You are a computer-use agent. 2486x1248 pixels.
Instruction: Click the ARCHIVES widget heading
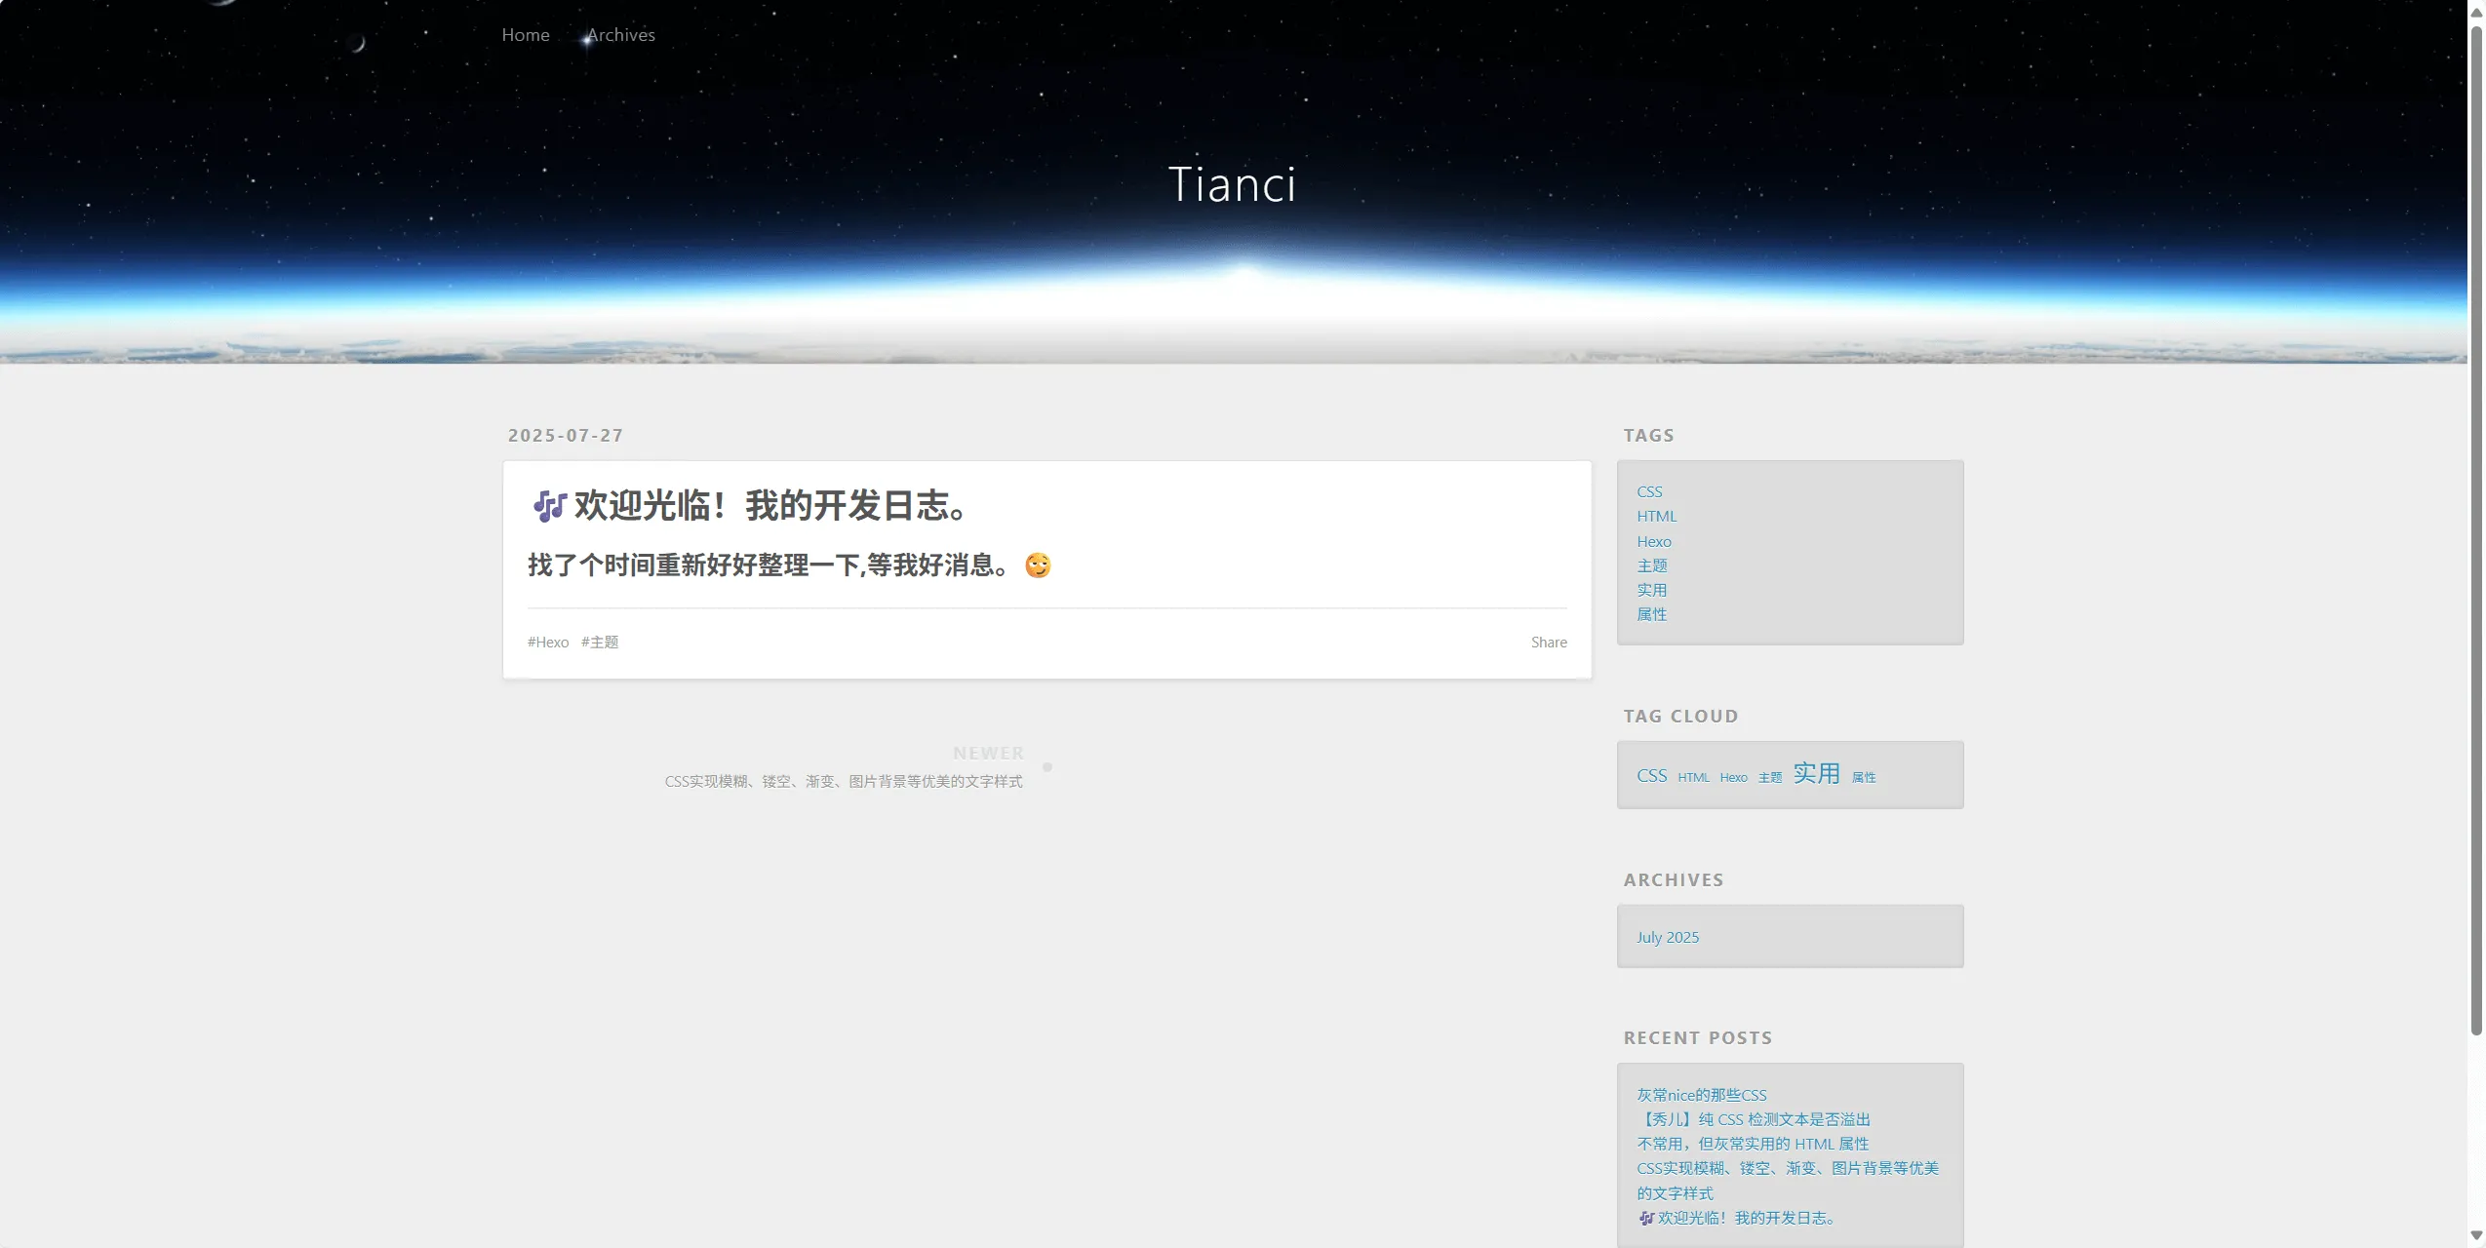coord(1674,880)
